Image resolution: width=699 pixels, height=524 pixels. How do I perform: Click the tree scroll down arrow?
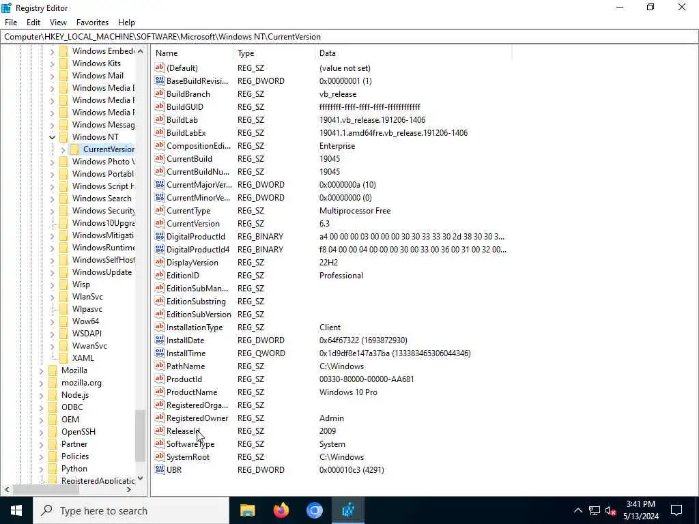(140, 478)
